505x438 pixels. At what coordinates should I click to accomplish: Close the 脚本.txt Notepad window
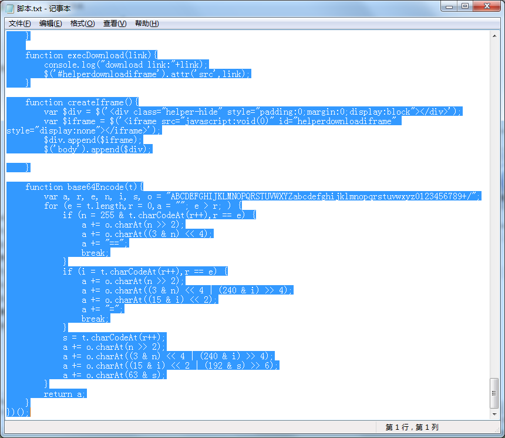click(x=487, y=6)
